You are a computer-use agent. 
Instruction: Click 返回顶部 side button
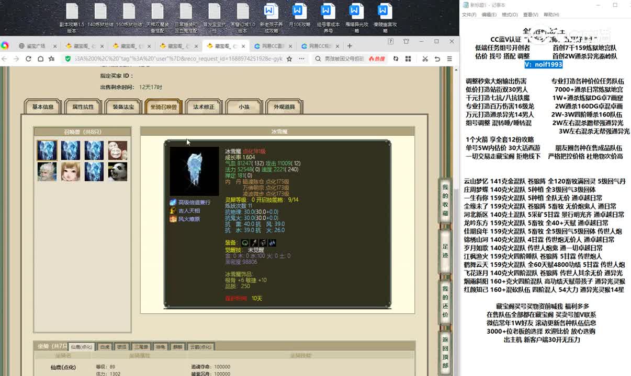[x=445, y=352]
